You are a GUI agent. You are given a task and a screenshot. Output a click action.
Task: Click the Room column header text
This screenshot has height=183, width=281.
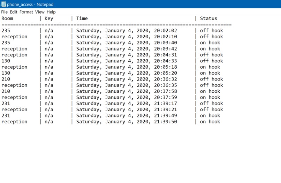pyautogui.click(x=7, y=18)
